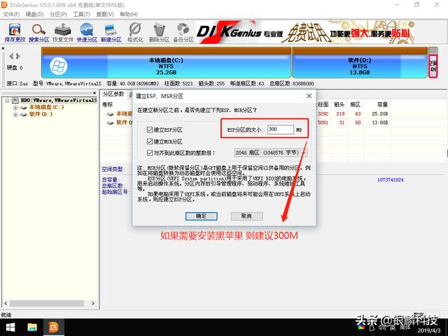448x336 pixels.
Task: Select the small free-space block on disk map
Action: coord(433,63)
